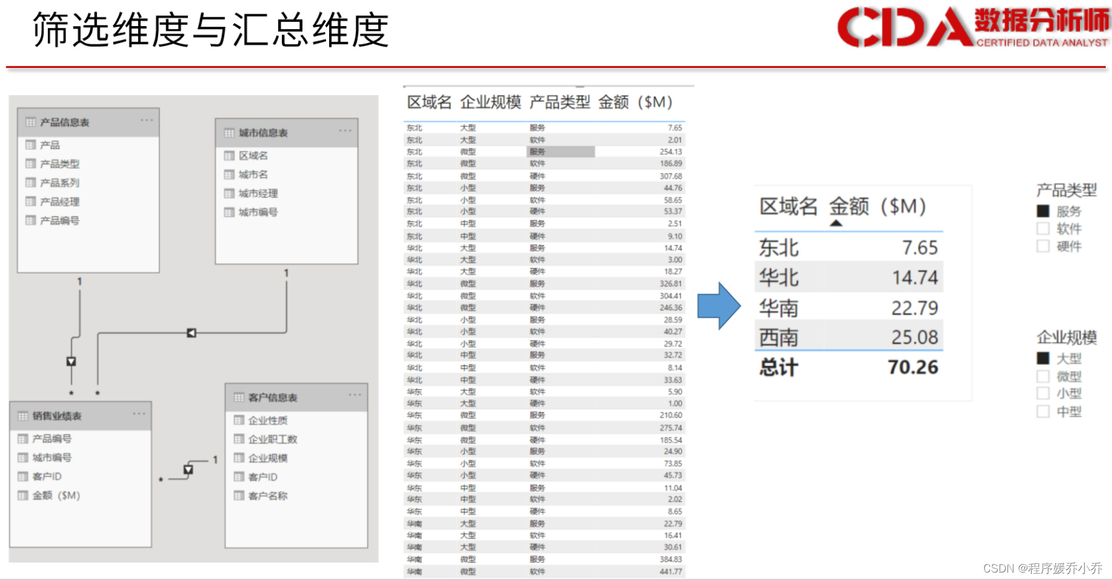Select the 华南 row showing 22.79
The height and width of the screenshot is (580, 1112).
[849, 308]
